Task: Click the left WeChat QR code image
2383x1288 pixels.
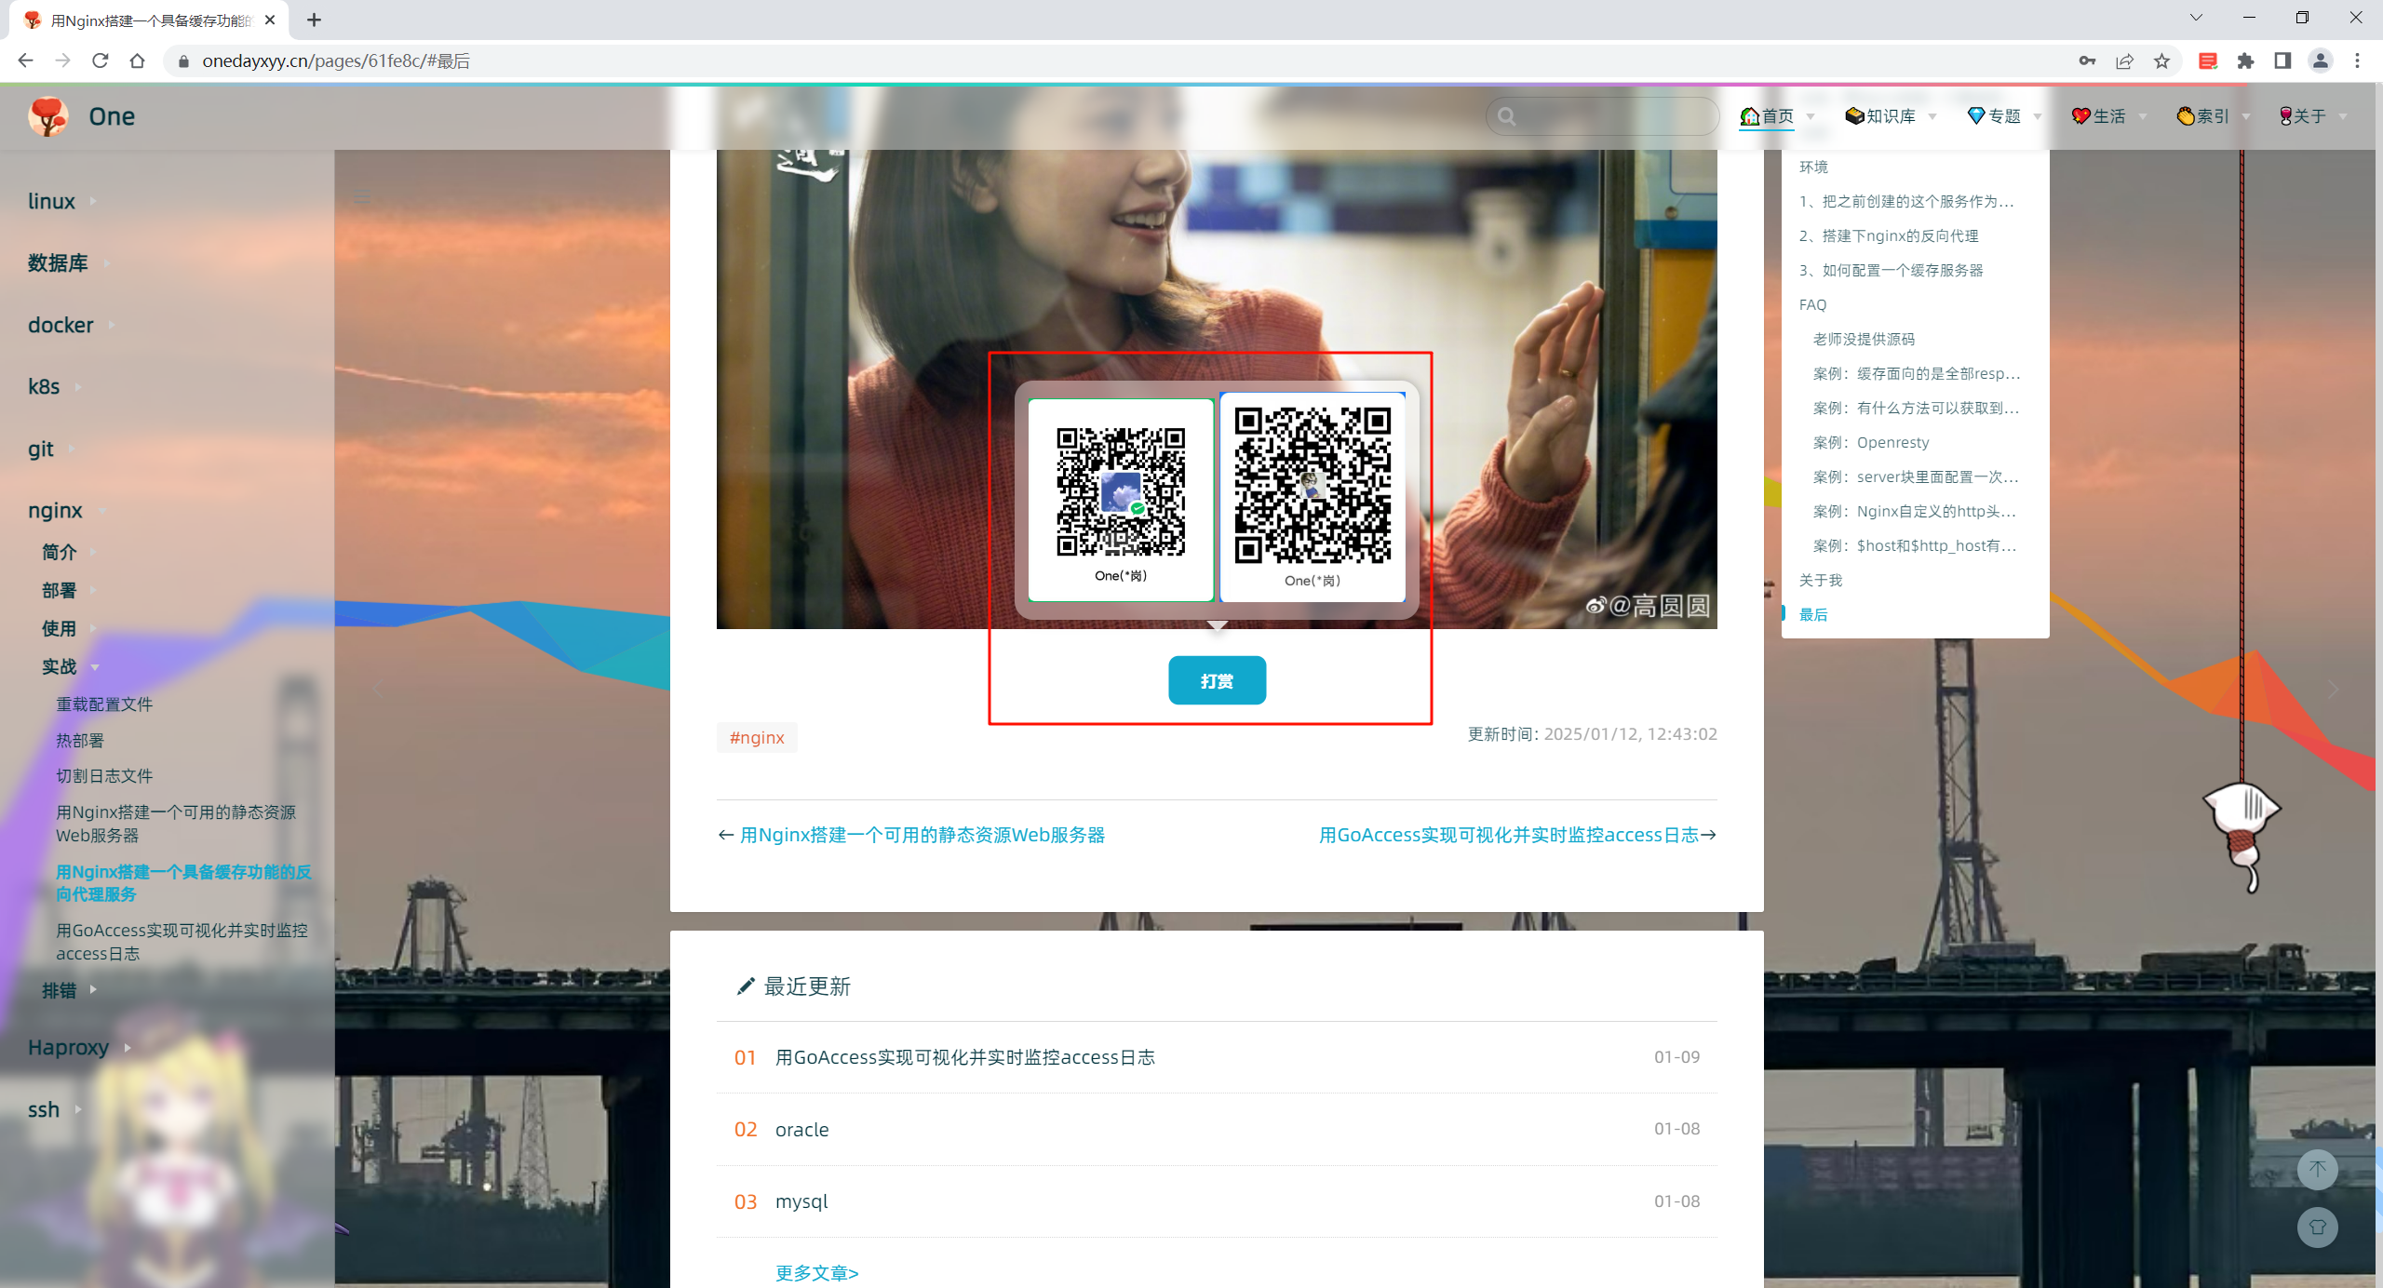Action: 1121,500
